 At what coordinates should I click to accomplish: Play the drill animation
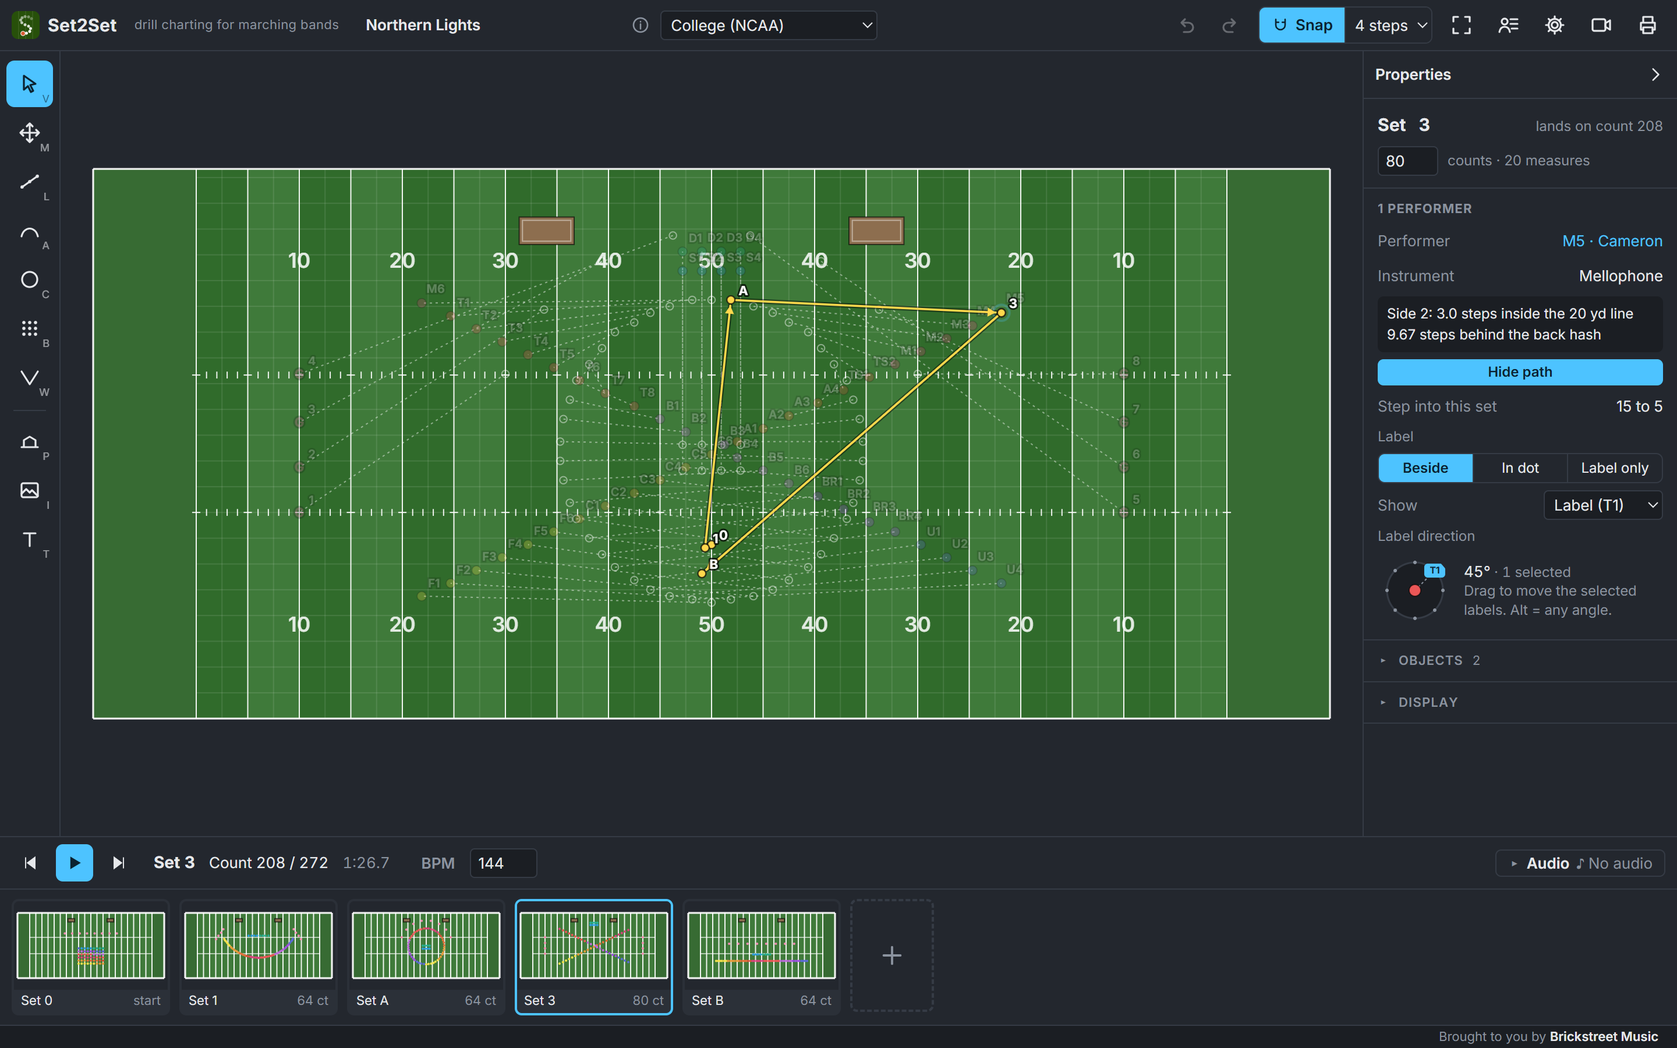(74, 863)
